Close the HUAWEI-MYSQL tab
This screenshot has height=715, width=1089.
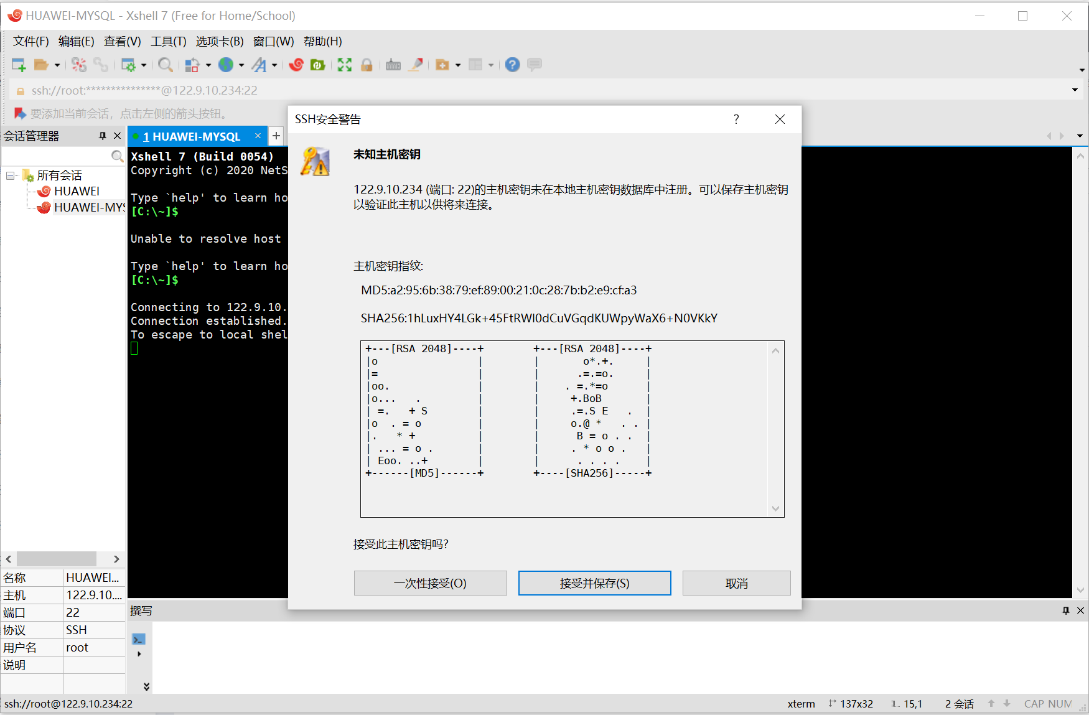(x=258, y=136)
